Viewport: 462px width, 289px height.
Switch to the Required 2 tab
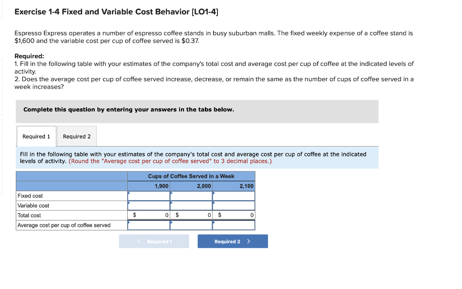coord(76,136)
